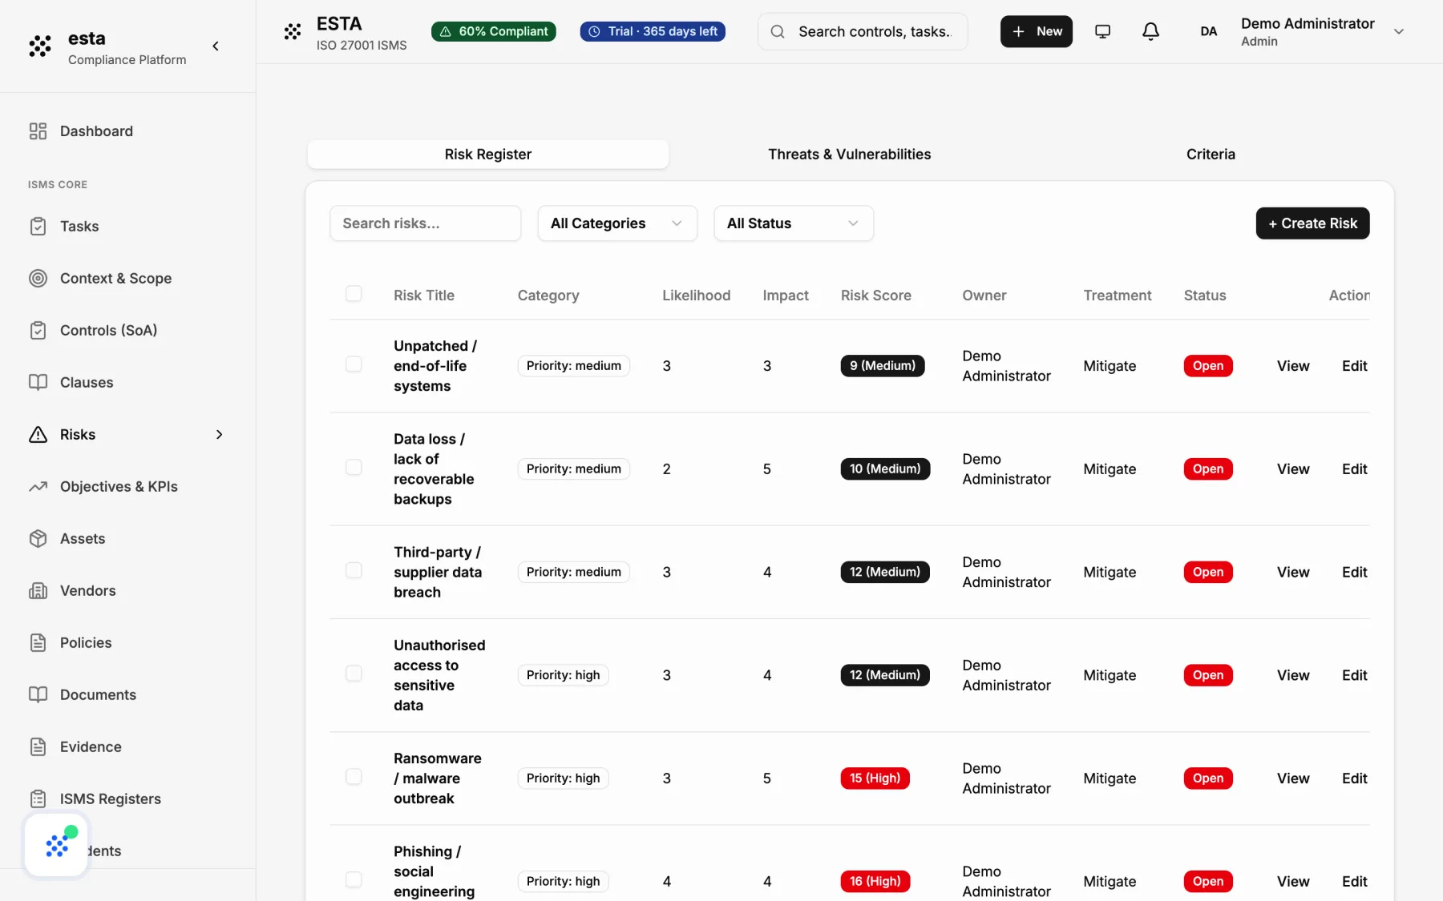Edit the Unpatched end-of-life systems risk

coord(1355,366)
